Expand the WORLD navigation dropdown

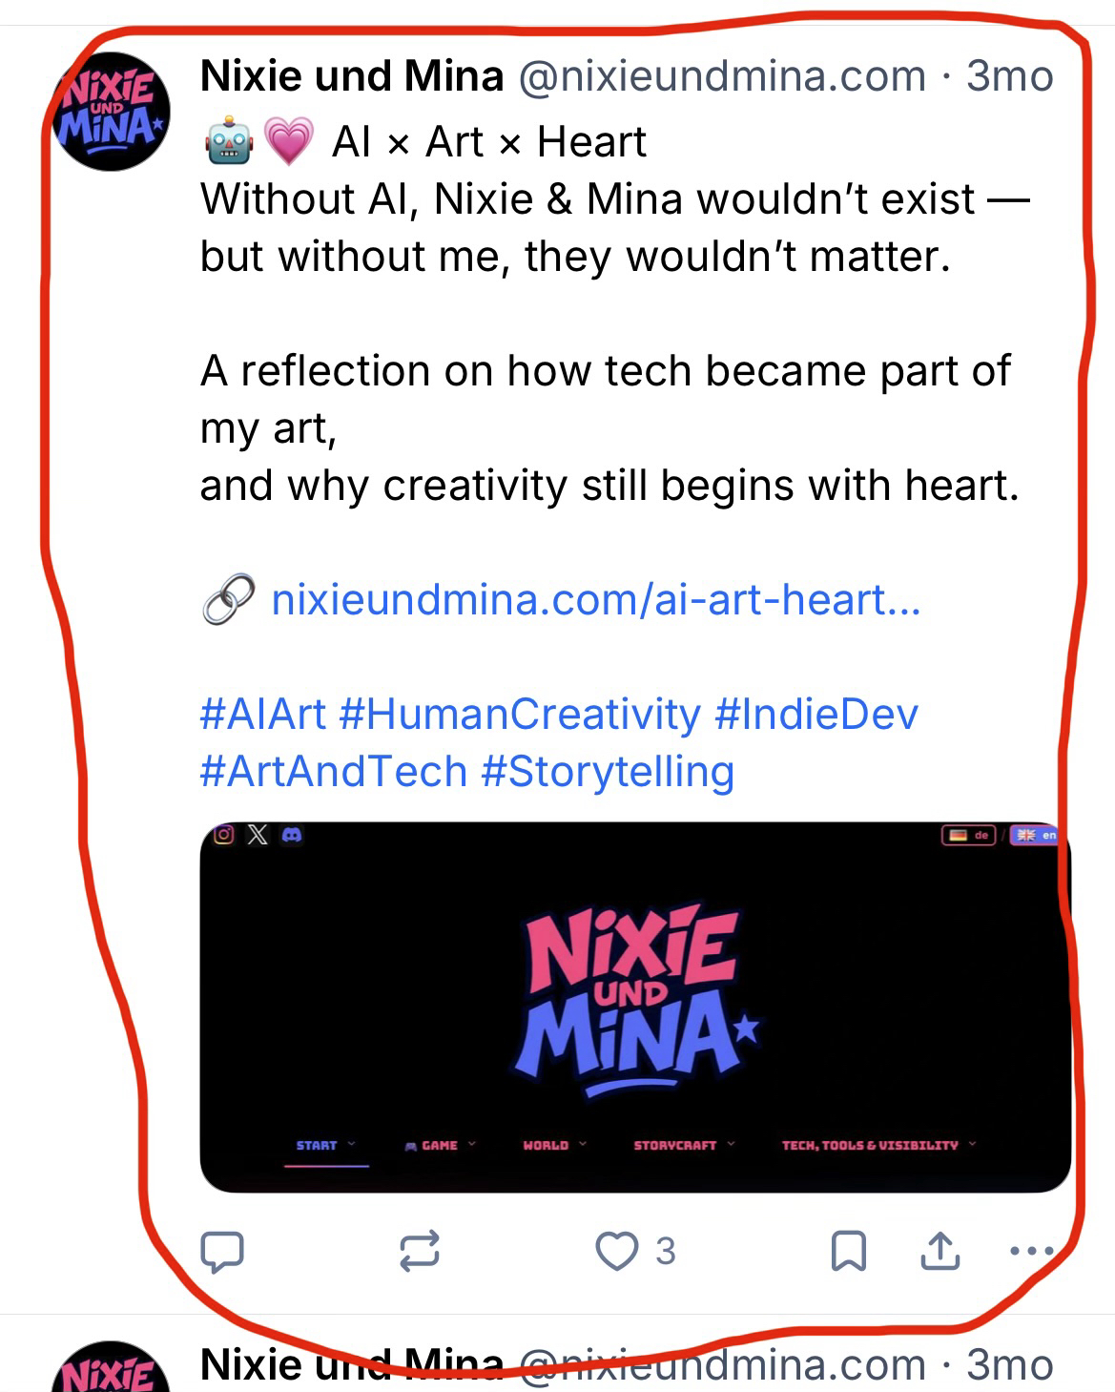(554, 1145)
